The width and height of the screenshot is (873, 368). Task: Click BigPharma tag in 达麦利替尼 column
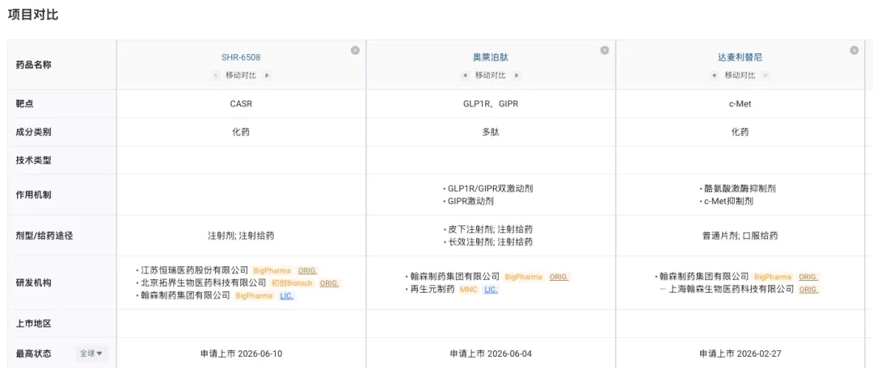pos(774,277)
